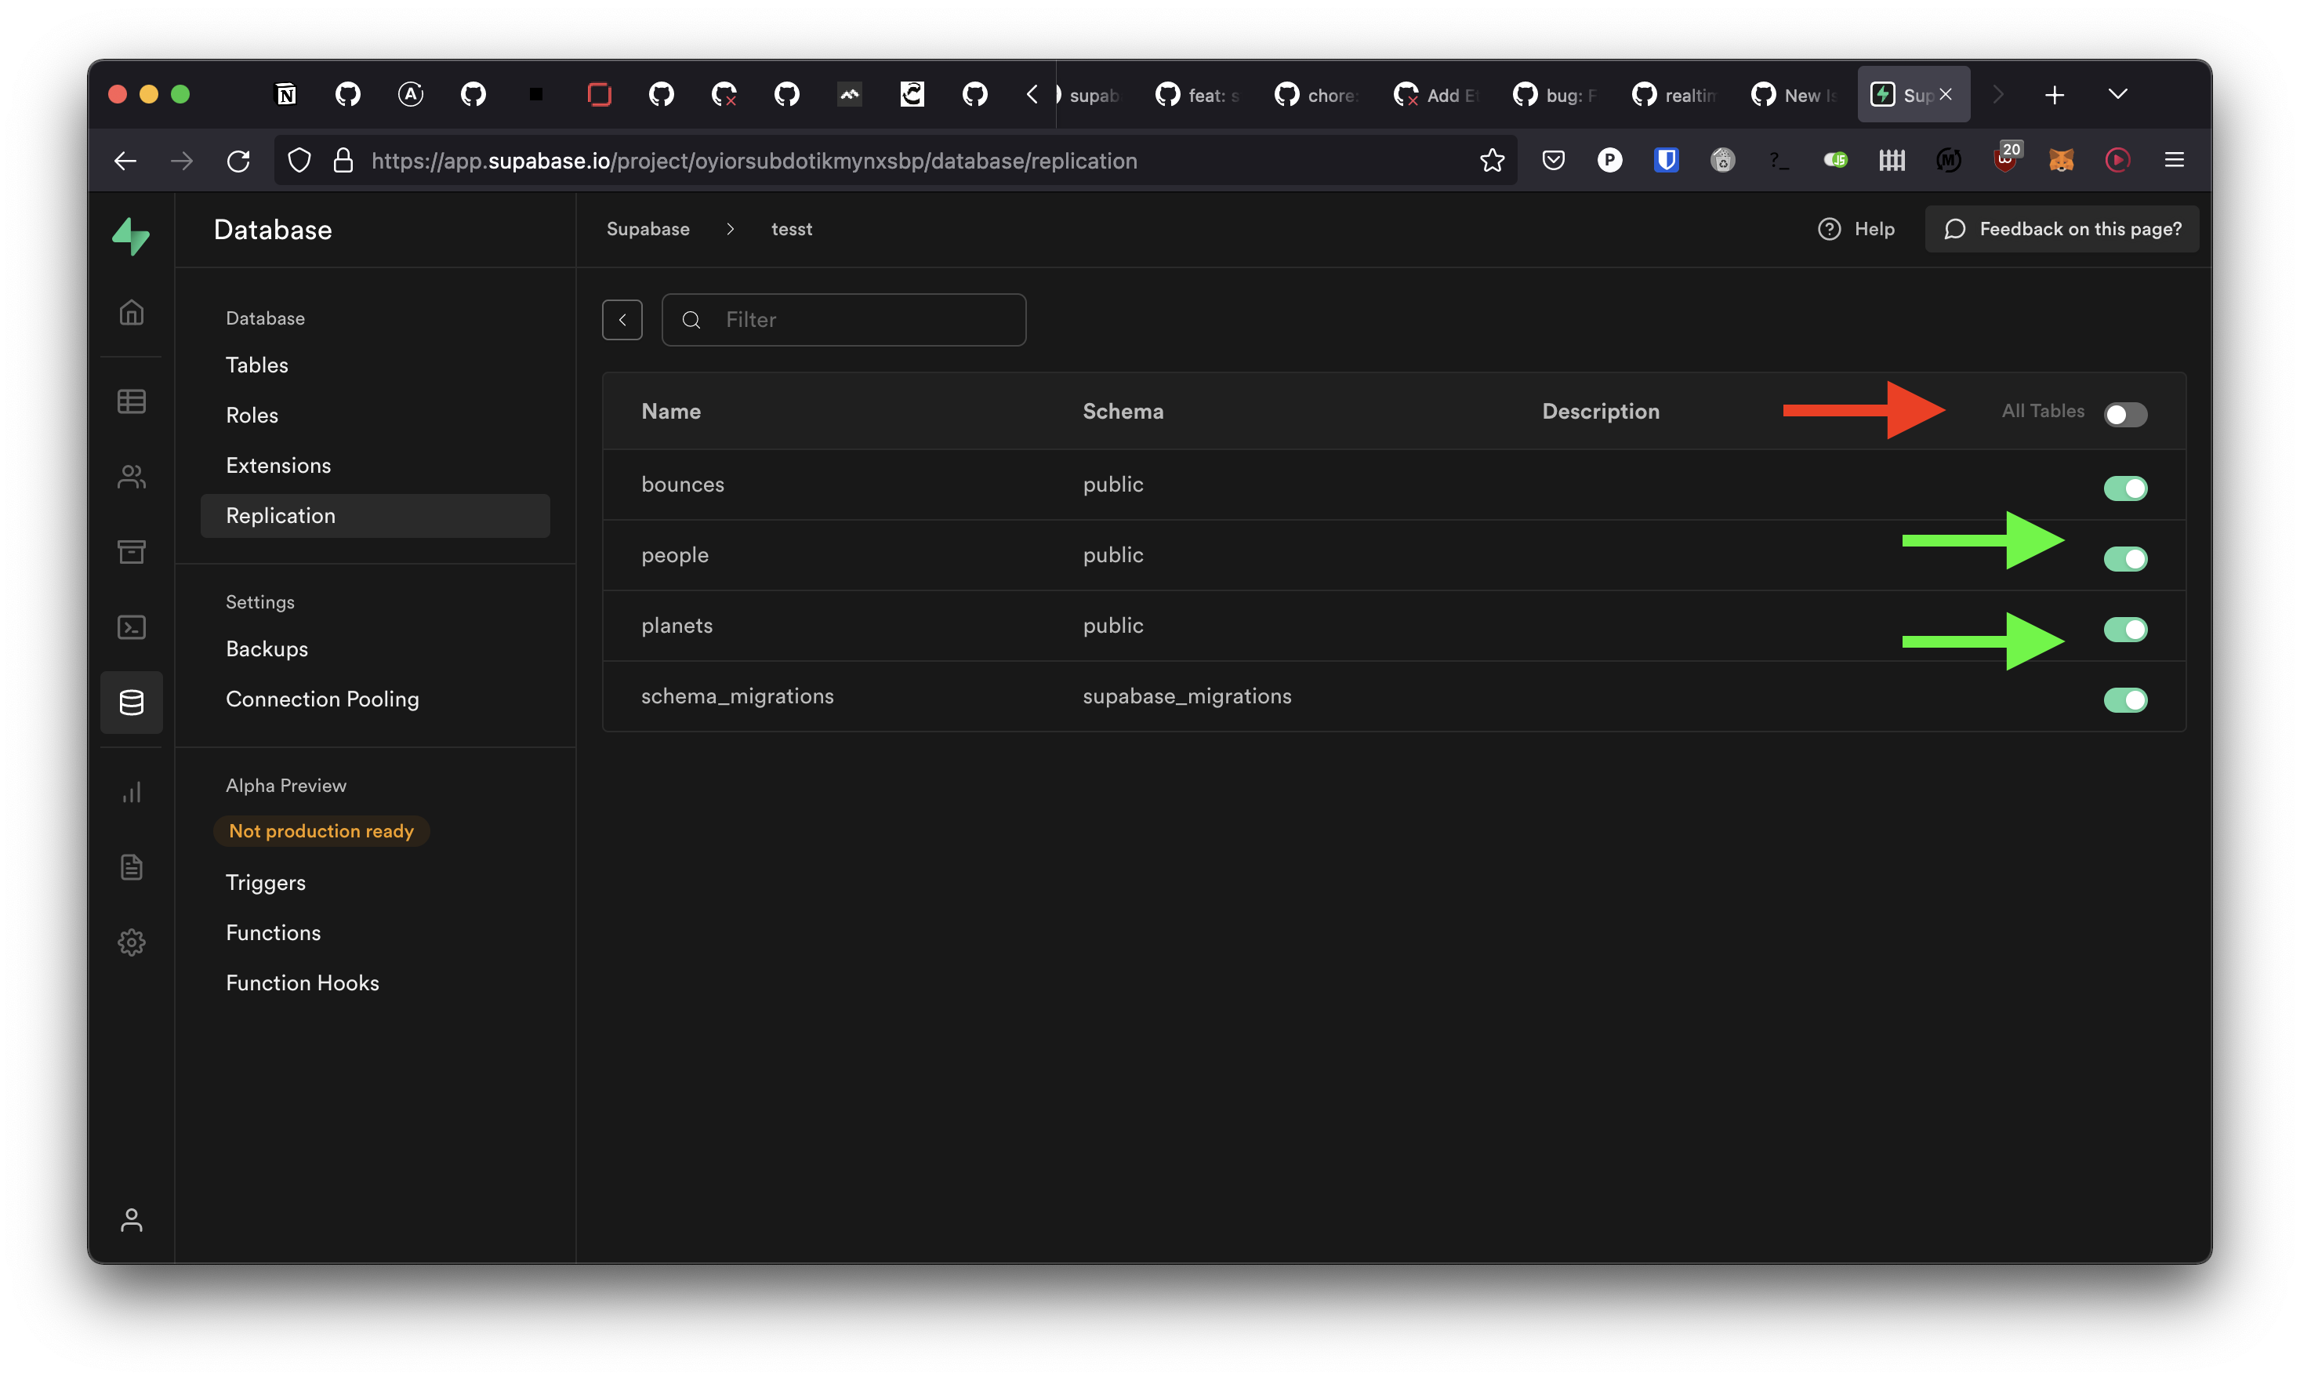Open Connection Pooling settings
Screen dimensions: 2300x1380
pyautogui.click(x=323, y=699)
